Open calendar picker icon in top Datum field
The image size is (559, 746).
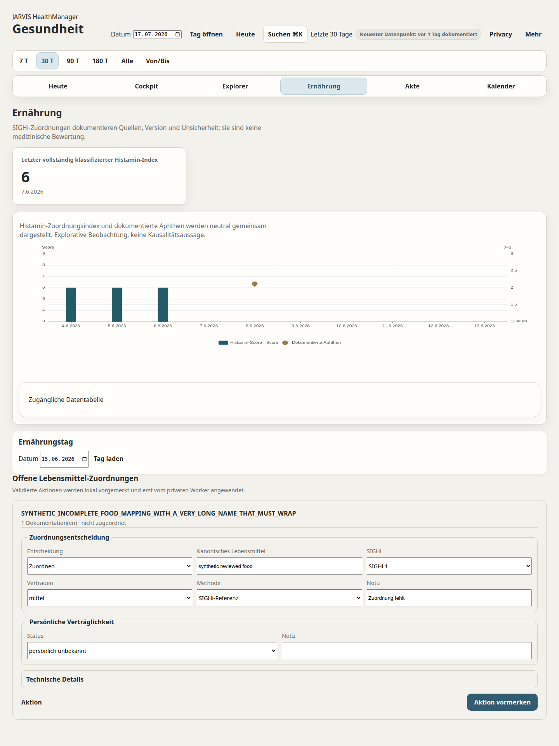[x=178, y=34]
